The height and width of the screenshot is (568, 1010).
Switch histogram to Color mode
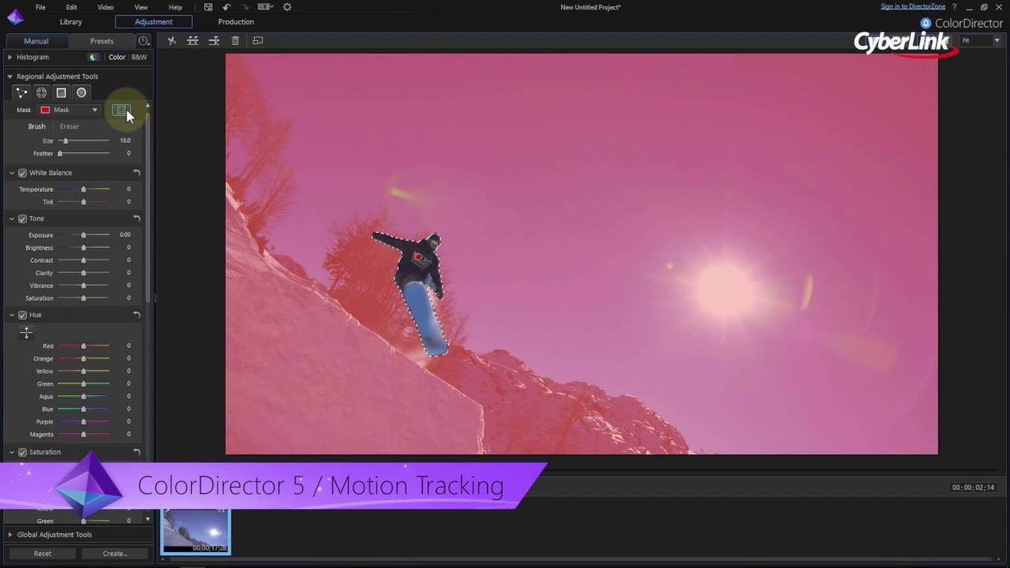point(117,57)
